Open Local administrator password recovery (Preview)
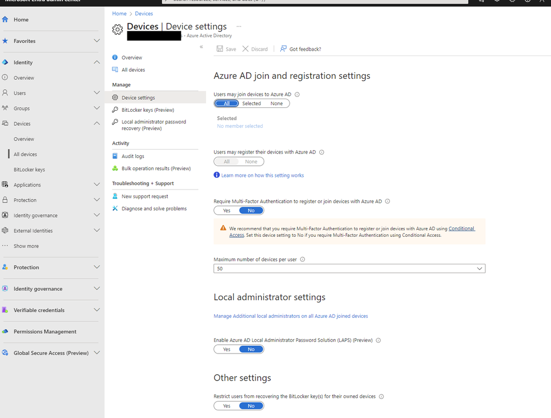 click(154, 125)
